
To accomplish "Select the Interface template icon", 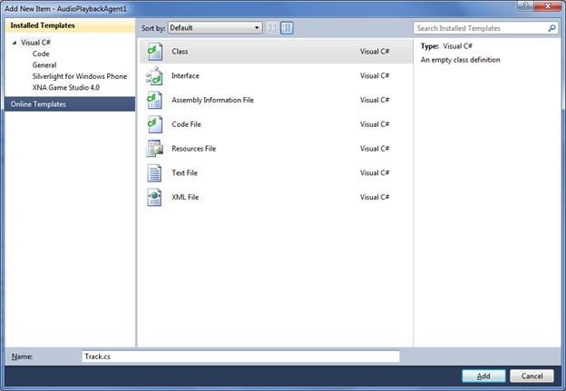I will 154,76.
